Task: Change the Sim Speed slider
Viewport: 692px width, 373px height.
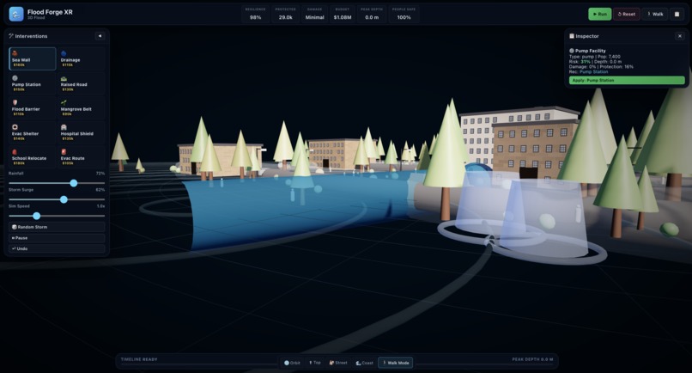Action: coord(57,216)
